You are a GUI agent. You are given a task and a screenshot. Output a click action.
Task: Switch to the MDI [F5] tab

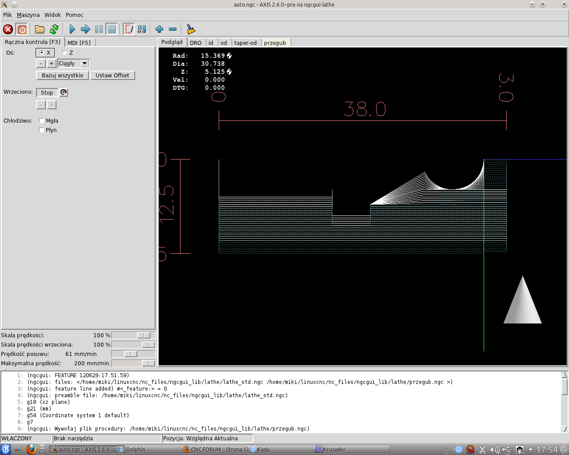[79, 43]
